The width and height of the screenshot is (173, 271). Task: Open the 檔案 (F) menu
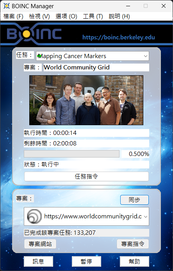pos(13,16)
